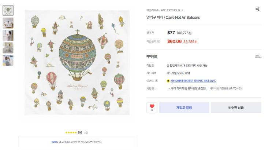
Task: Select the first product thumbnail
Action: point(8,11)
